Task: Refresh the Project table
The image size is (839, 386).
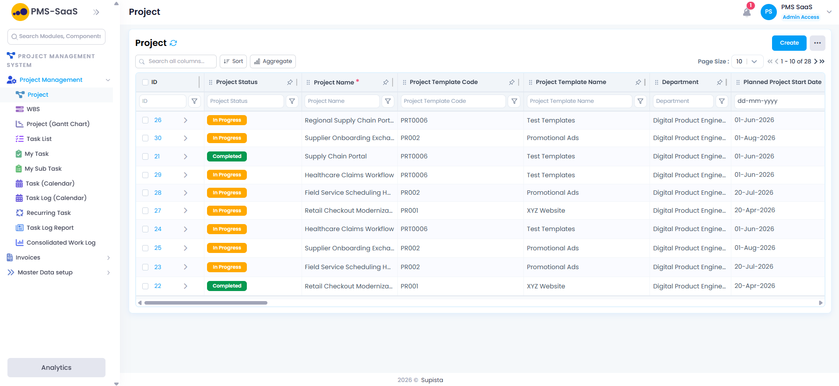Action: [173, 43]
